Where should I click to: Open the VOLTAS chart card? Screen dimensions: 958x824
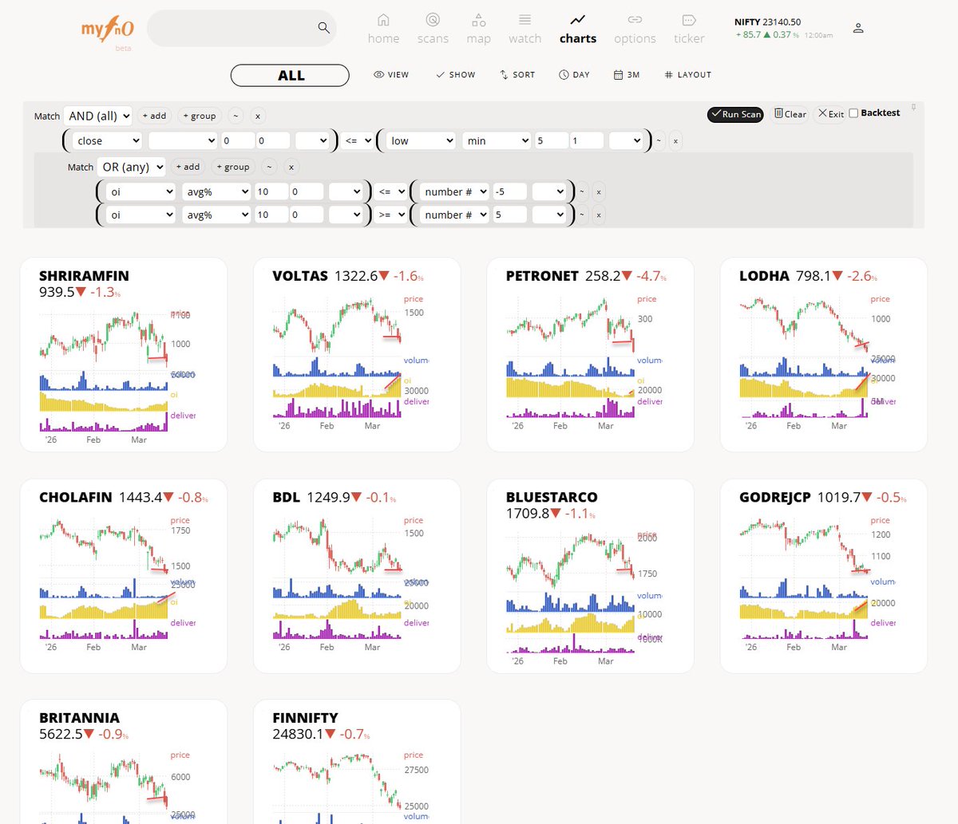[357, 355]
